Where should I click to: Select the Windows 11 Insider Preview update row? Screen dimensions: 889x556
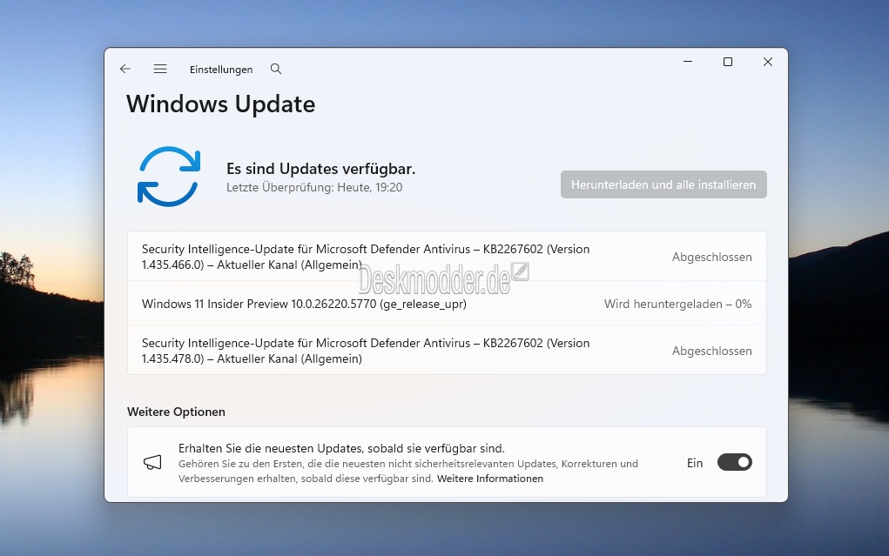(x=447, y=304)
